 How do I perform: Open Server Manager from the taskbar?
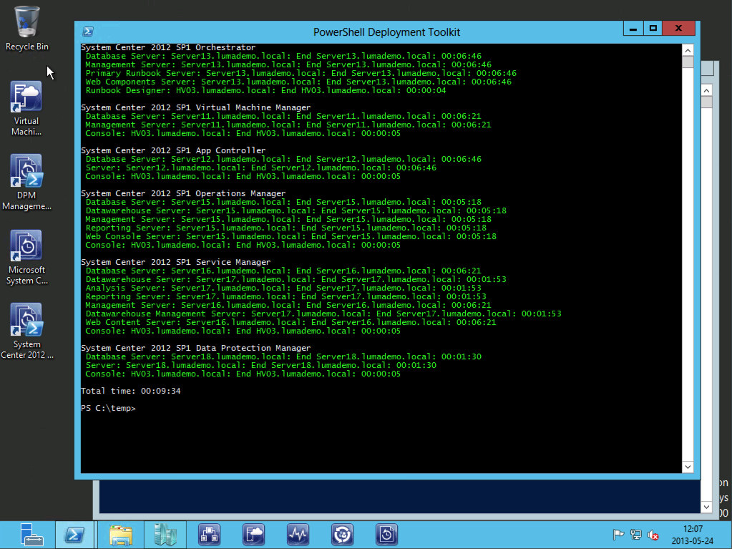[x=31, y=535]
